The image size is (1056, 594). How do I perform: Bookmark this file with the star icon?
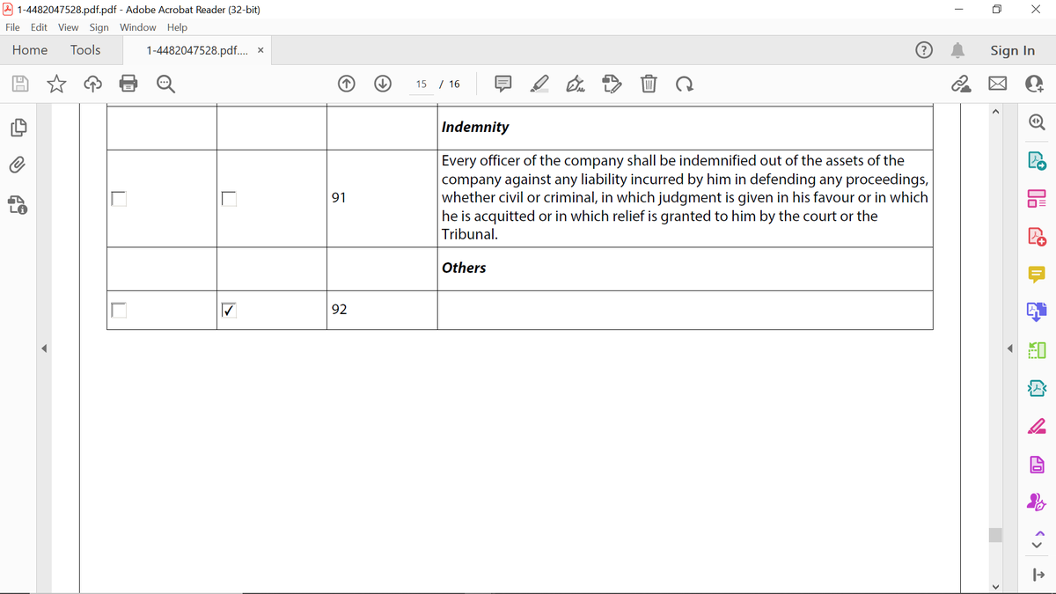[56, 84]
